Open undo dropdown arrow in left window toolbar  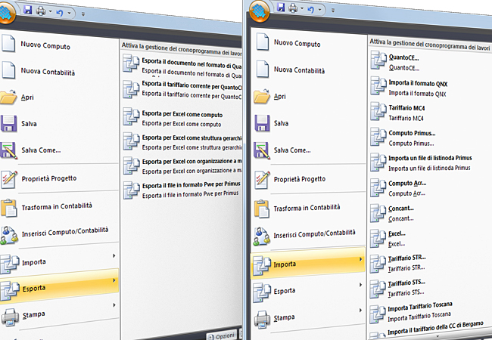coord(69,14)
